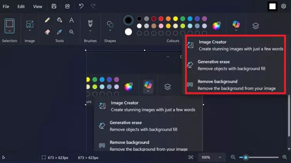Pick the brown swatch in the ribbon palette

(x=154, y=26)
